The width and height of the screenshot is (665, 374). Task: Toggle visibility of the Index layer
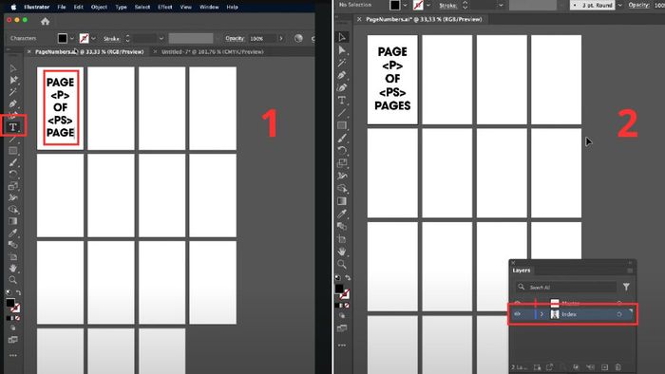pyautogui.click(x=517, y=314)
